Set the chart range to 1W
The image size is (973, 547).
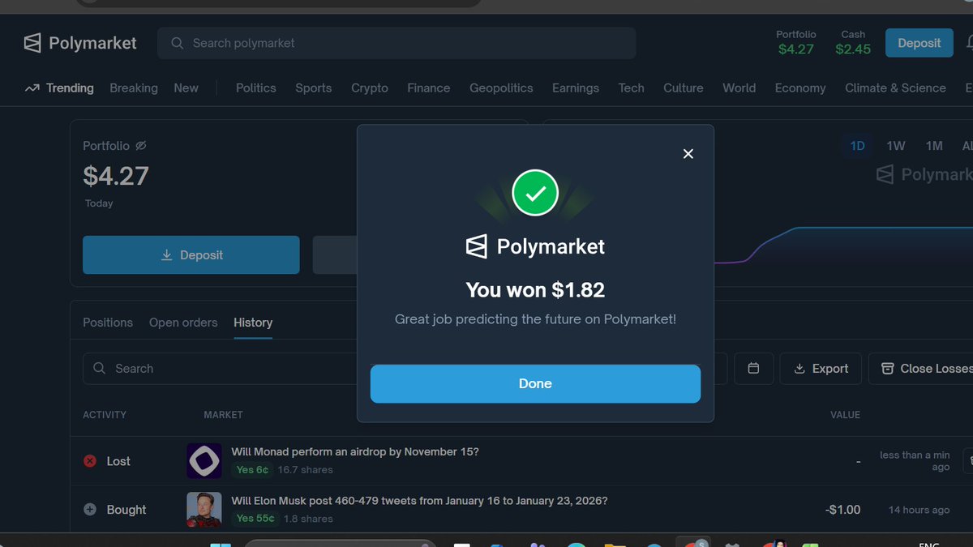click(896, 146)
